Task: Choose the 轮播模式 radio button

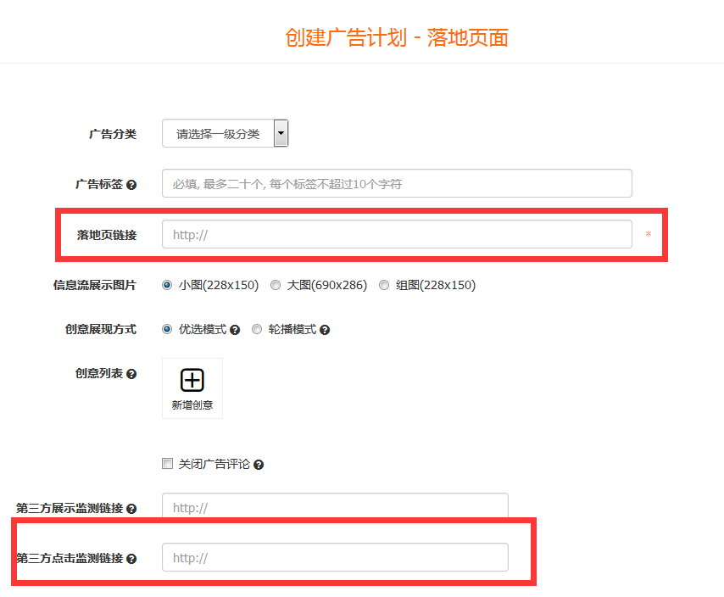Action: (257, 329)
